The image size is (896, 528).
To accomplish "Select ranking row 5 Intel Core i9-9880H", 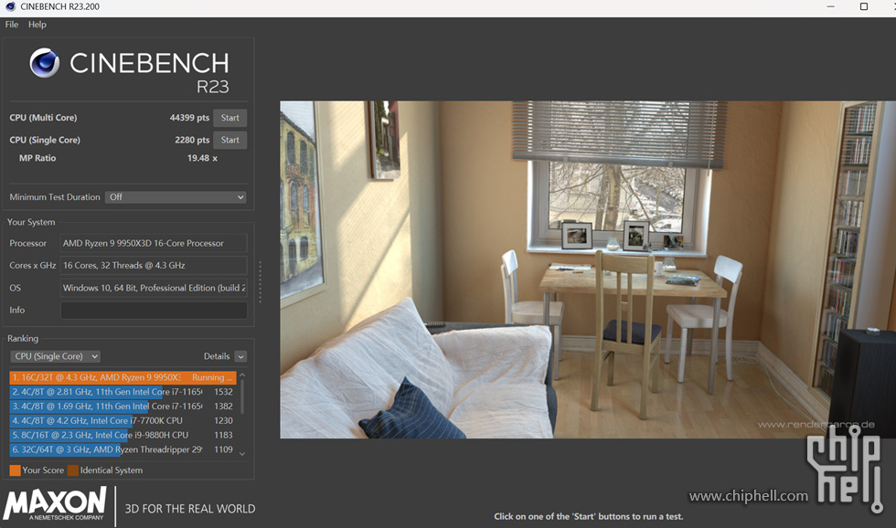I will click(123, 435).
